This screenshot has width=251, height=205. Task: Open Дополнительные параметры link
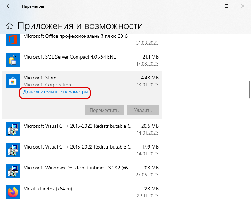(x=55, y=92)
